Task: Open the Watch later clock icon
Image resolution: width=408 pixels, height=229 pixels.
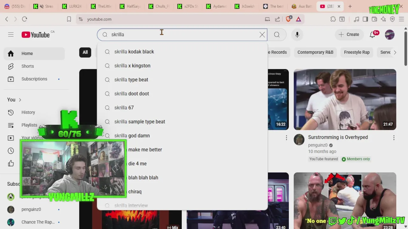Action: pos(11,151)
